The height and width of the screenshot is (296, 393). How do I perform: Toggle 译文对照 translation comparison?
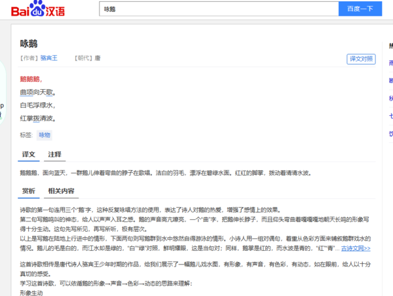coord(361,59)
